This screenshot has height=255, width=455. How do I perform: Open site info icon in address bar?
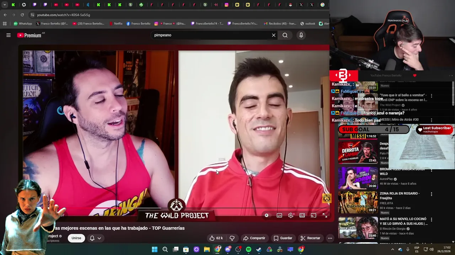(x=32, y=15)
